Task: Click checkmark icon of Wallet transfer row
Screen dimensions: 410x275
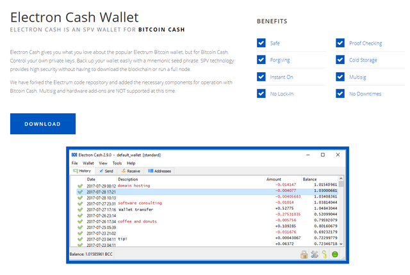Action: click(80, 210)
